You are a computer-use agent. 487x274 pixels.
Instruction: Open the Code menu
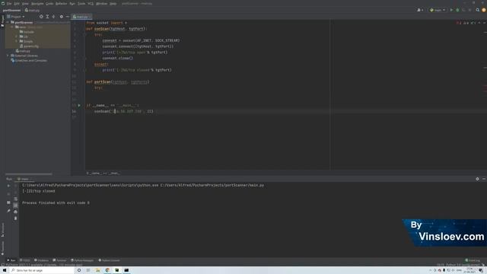click(x=49, y=3)
